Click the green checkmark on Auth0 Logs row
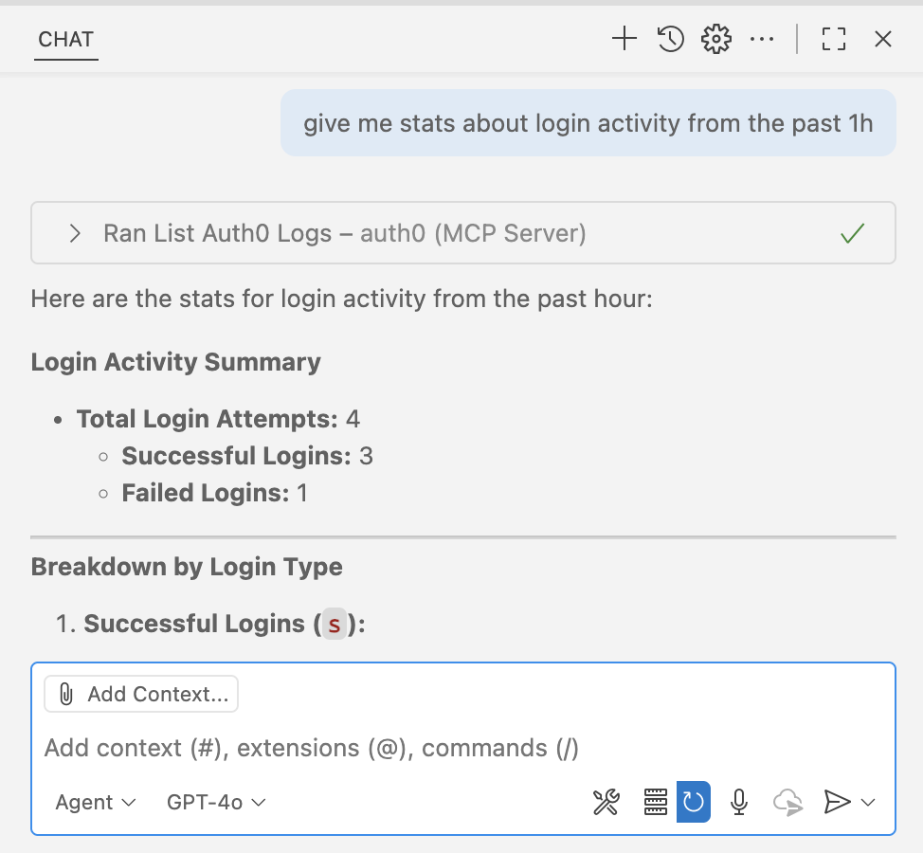This screenshot has height=853, width=923. [x=852, y=233]
